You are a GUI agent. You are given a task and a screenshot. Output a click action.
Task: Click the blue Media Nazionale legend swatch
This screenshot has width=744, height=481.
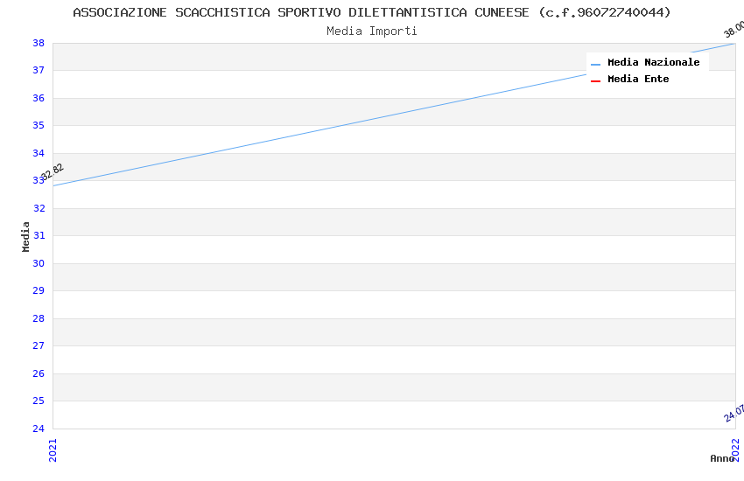coord(595,64)
